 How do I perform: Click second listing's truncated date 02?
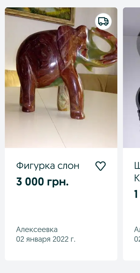point(137,239)
